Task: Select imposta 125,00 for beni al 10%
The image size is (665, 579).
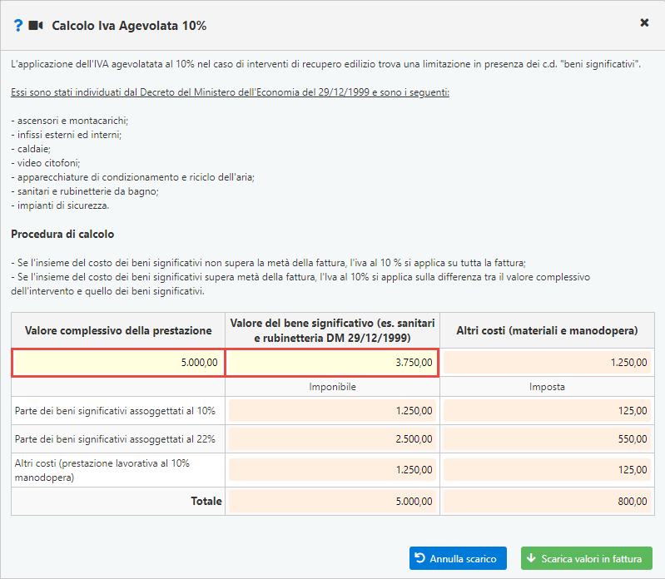Action: click(547, 411)
